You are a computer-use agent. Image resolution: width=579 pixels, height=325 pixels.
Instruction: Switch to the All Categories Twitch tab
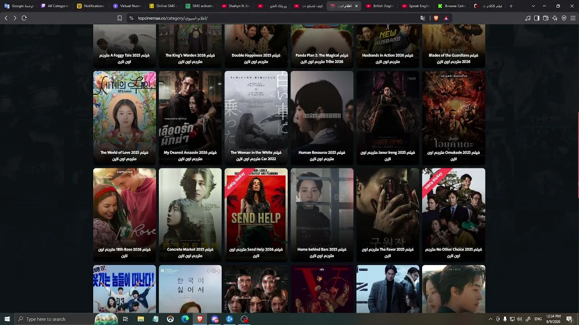tap(55, 6)
